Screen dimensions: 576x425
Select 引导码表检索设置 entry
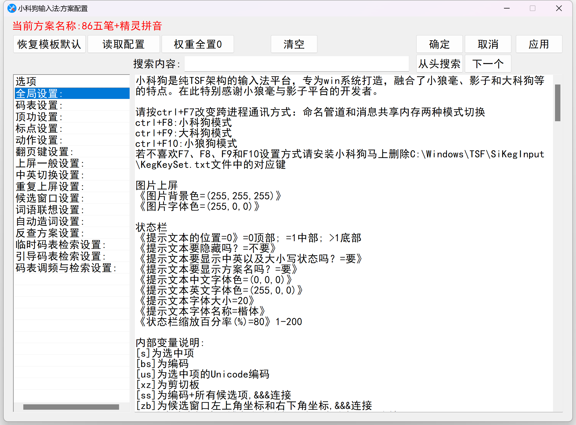(x=72, y=256)
